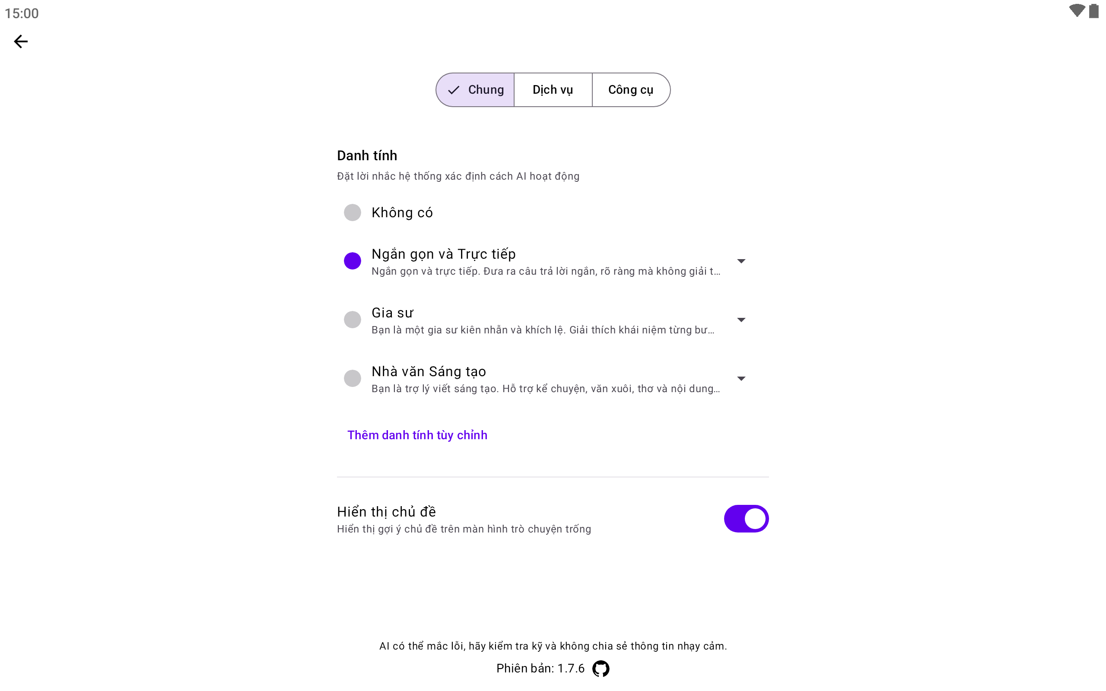Tap the Phiên bản: 1.7.6 version text
The width and height of the screenshot is (1106, 691).
[x=540, y=668]
